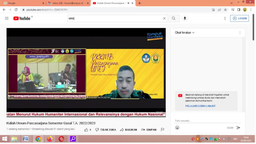This screenshot has width=256, height=144.
Task: Open the YouTube hamburger guide menu
Action: (x=7, y=18)
